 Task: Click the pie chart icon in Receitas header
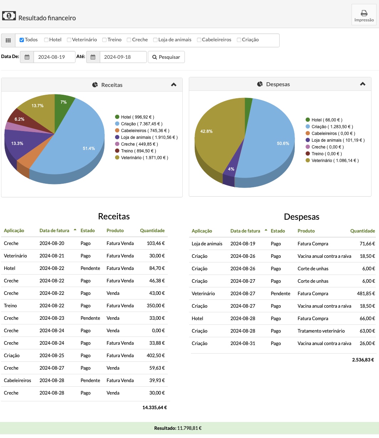[95, 85]
